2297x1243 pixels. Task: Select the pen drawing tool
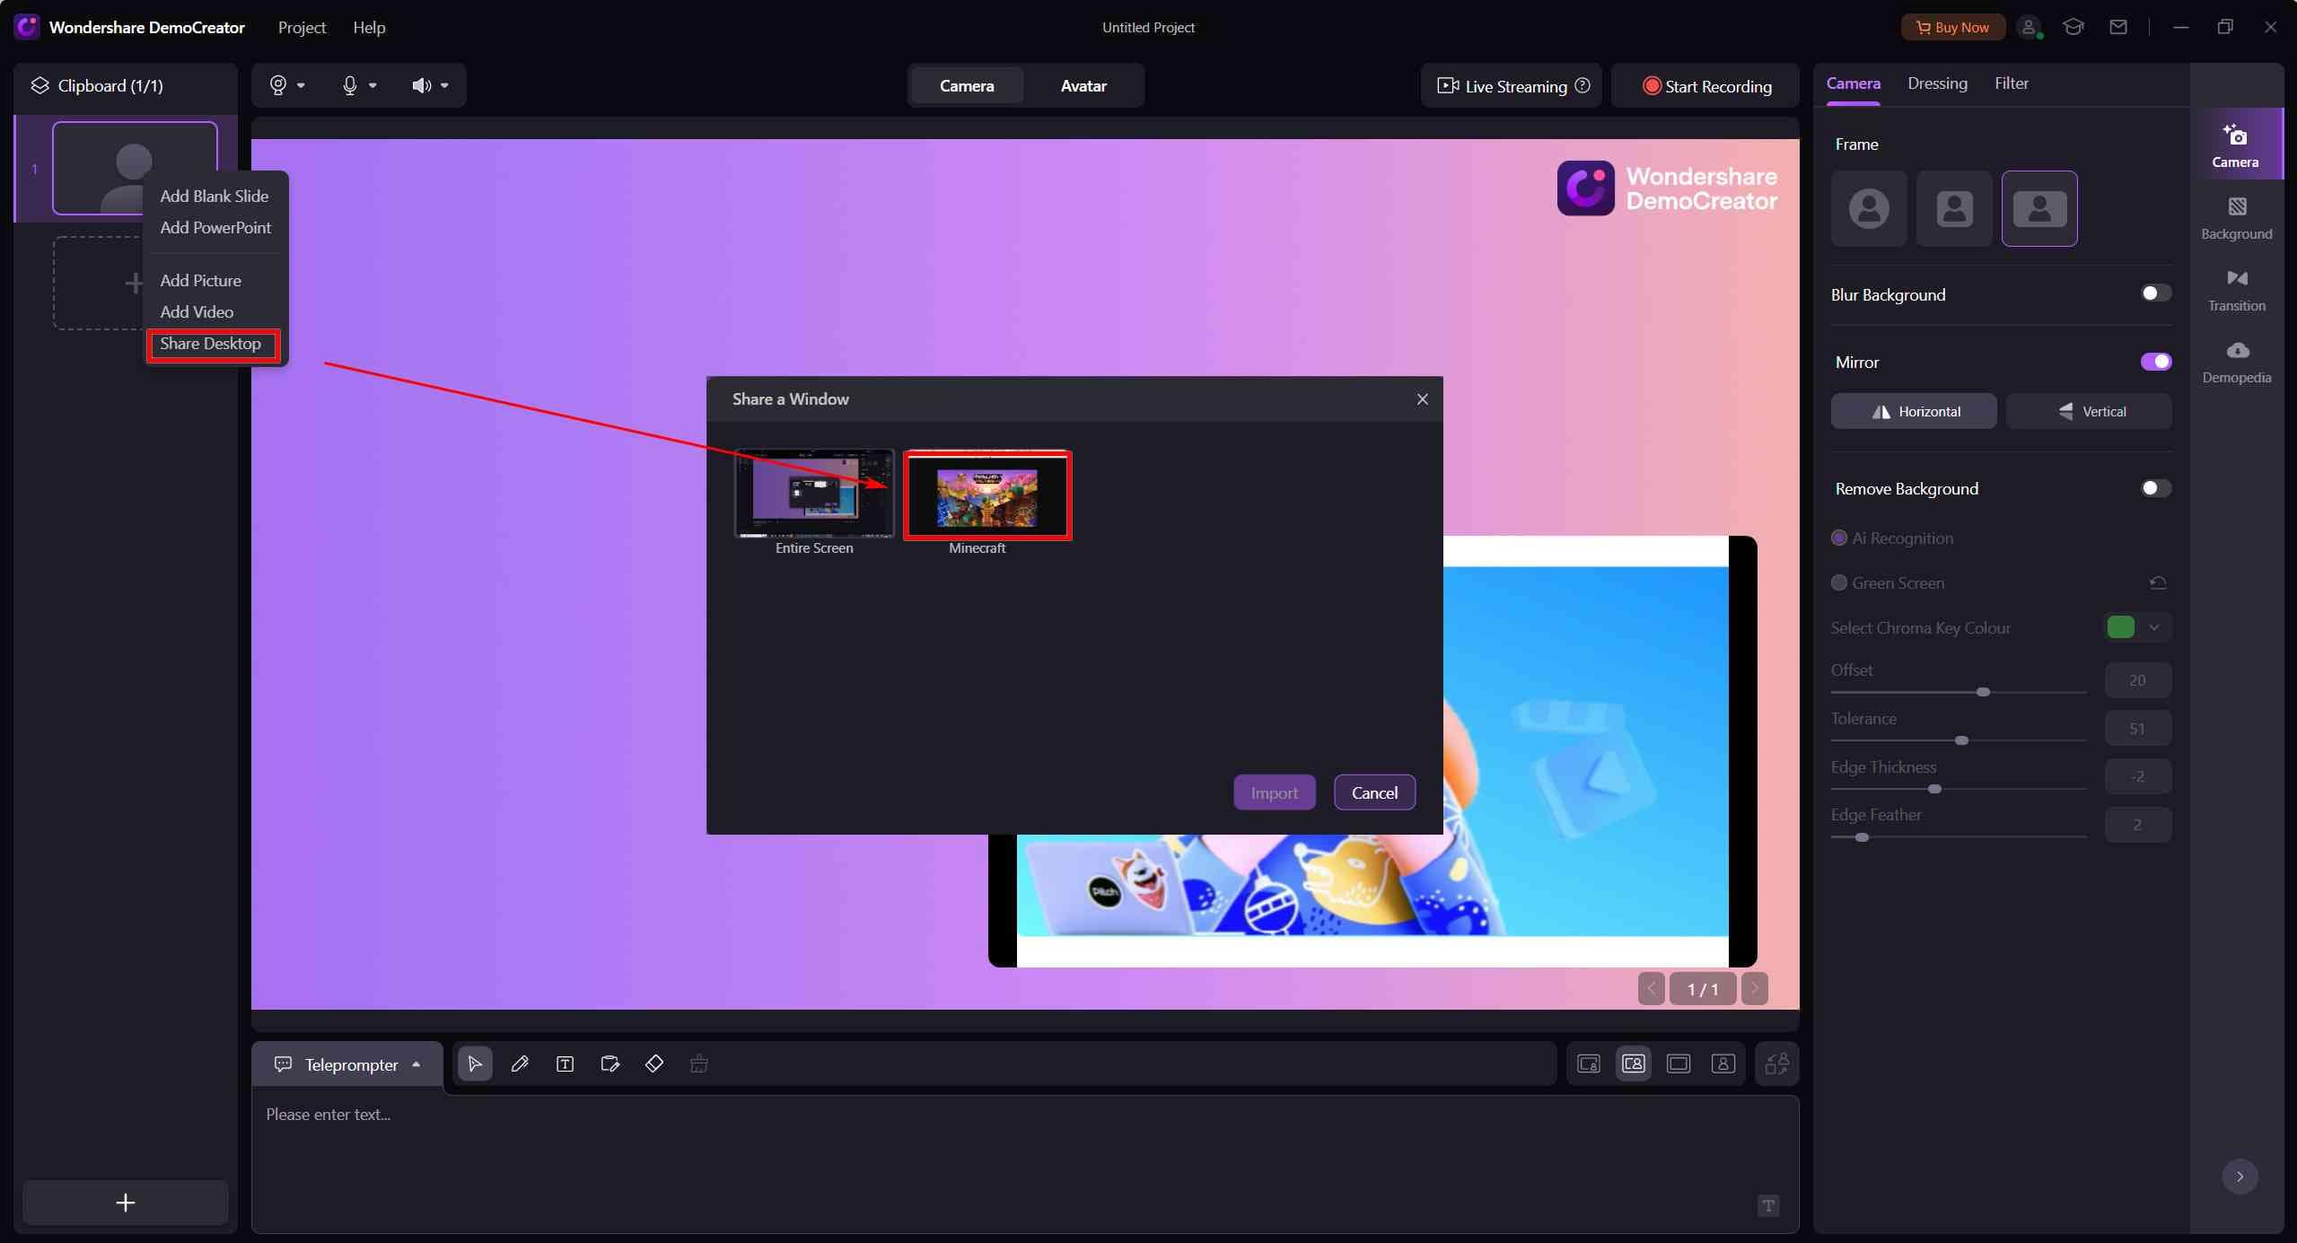(x=519, y=1064)
